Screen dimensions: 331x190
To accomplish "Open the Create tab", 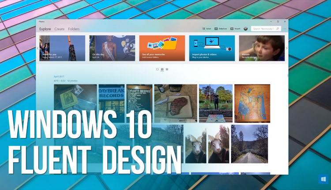I will [x=60, y=29].
